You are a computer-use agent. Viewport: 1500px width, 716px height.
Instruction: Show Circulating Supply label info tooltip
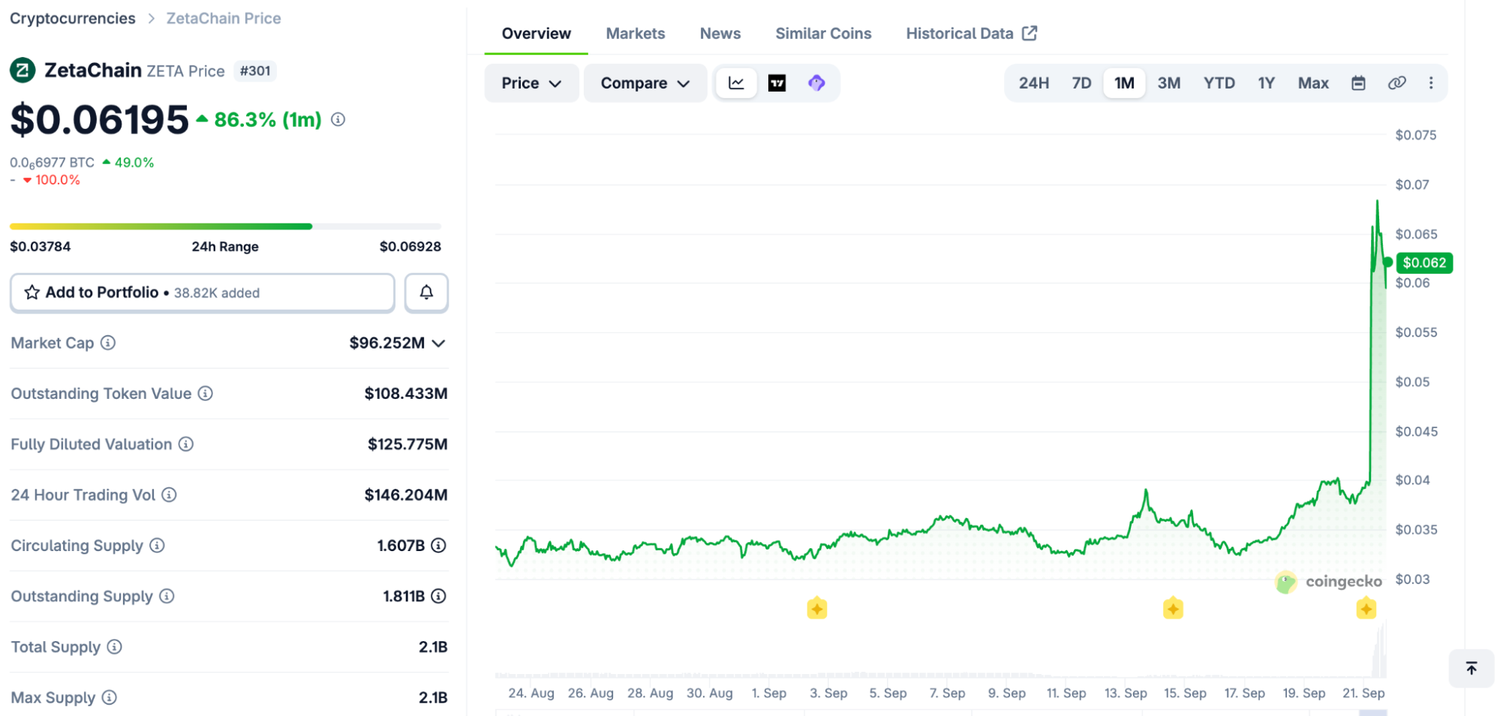click(x=157, y=545)
